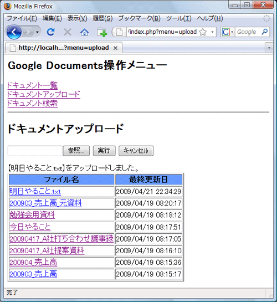Viewport: 277px width, 302px height.
Task: Open the 200904_売上高 link
Action: [33, 262]
